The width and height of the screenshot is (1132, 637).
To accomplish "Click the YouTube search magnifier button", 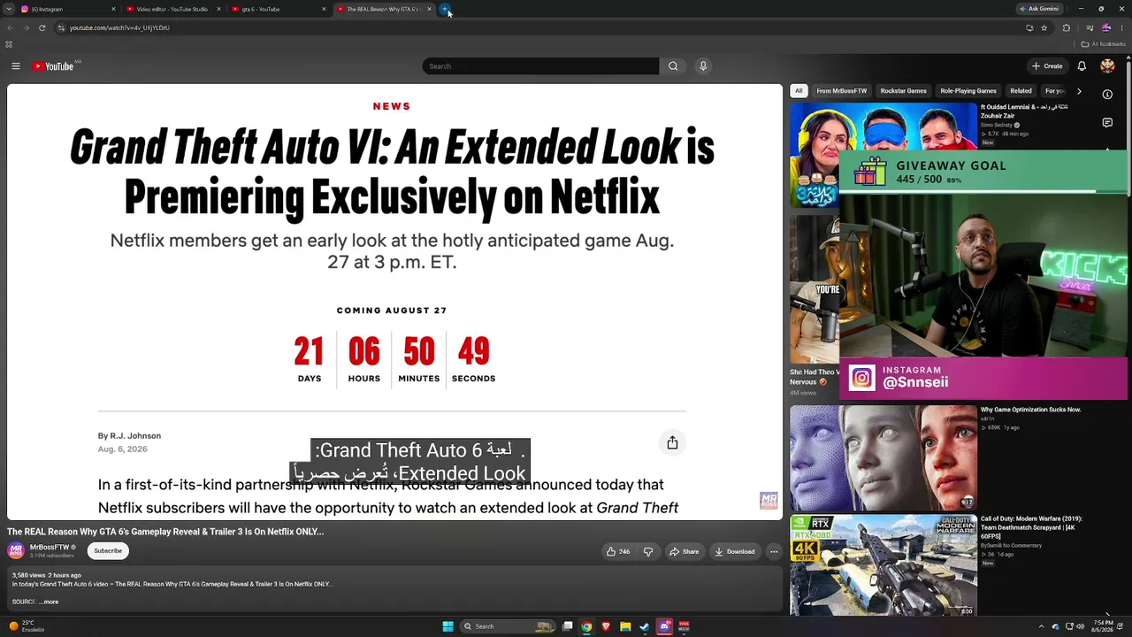I will point(673,66).
